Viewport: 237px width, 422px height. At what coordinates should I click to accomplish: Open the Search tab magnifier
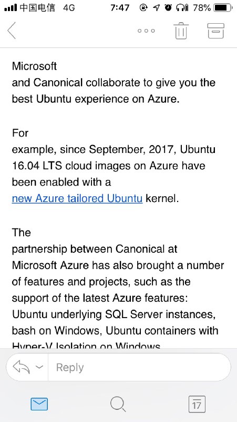(118, 404)
